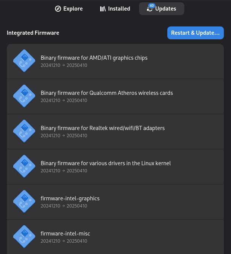Select the Updates tab
The height and width of the screenshot is (254, 231).
pyautogui.click(x=162, y=9)
